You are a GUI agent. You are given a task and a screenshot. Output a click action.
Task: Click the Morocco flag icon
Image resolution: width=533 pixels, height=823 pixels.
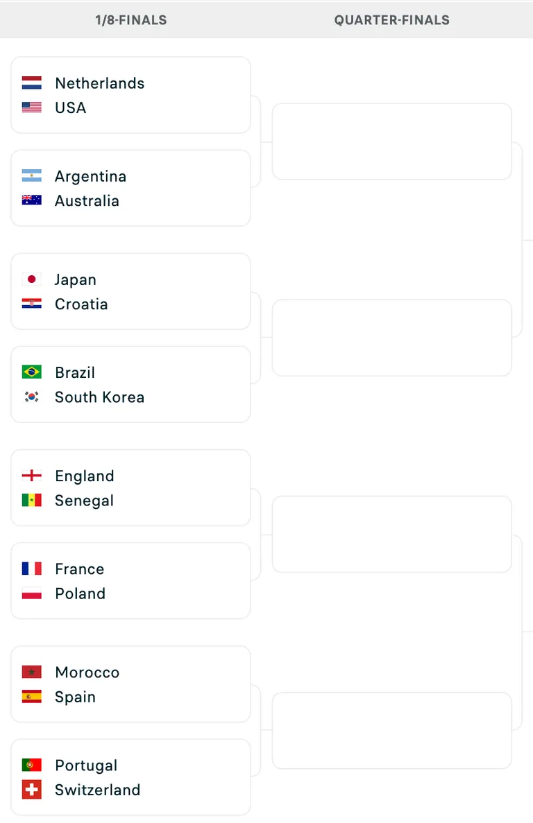click(x=31, y=672)
